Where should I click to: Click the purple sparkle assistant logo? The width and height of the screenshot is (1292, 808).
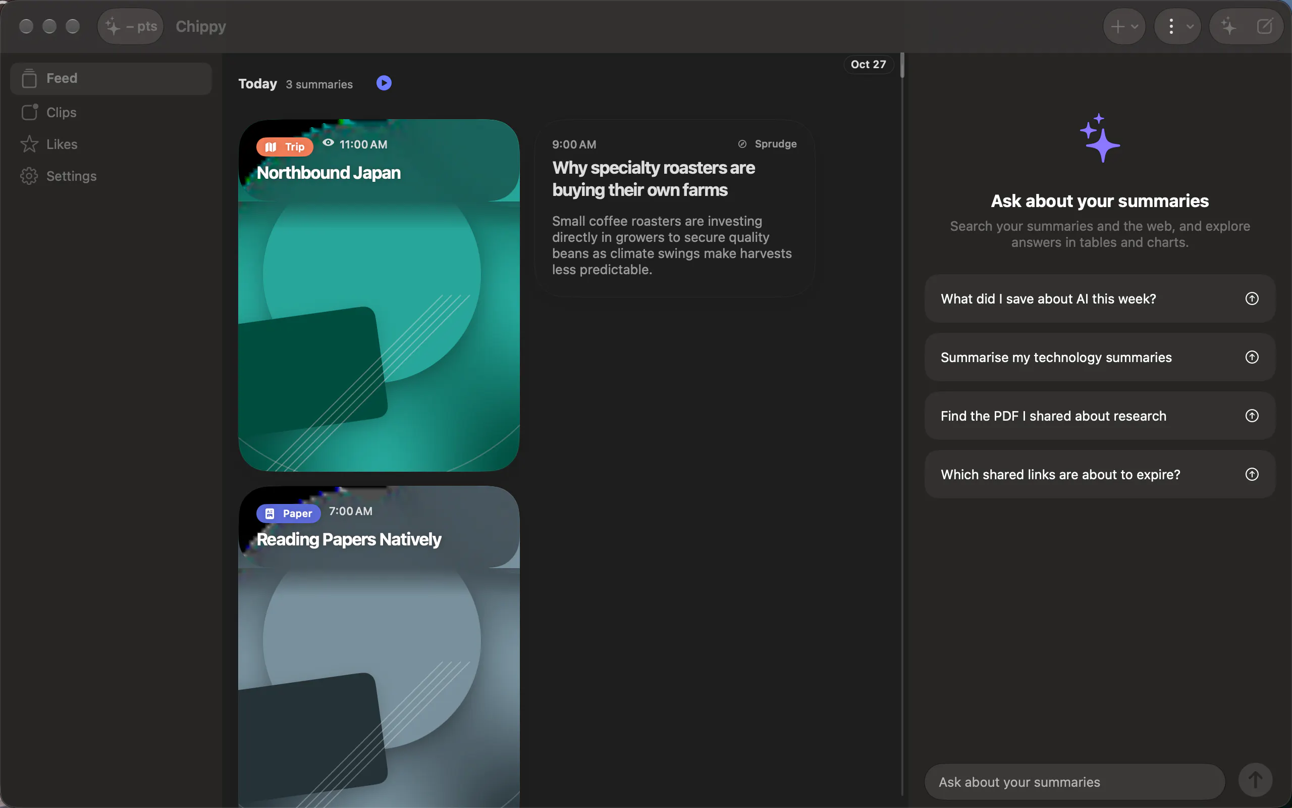click(1099, 138)
